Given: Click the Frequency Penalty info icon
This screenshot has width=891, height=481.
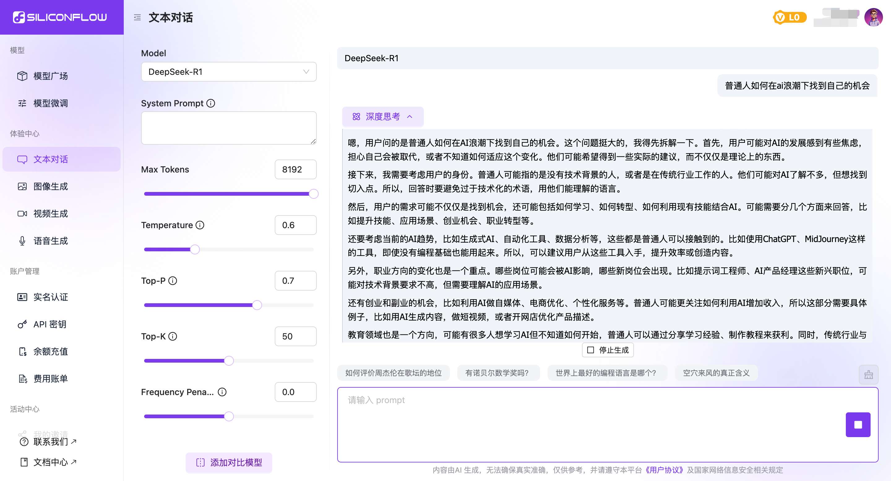Looking at the screenshot, I should [222, 392].
